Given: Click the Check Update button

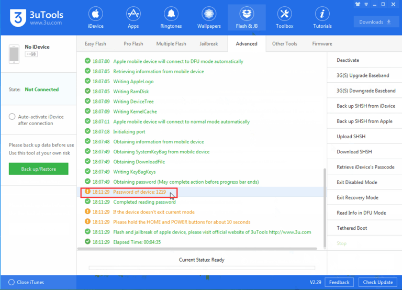Looking at the screenshot, I should coord(378,282).
